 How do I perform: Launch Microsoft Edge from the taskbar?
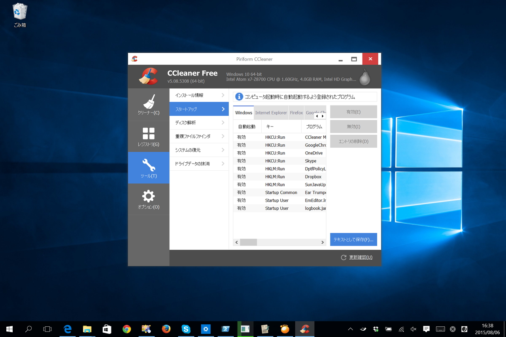point(67,329)
